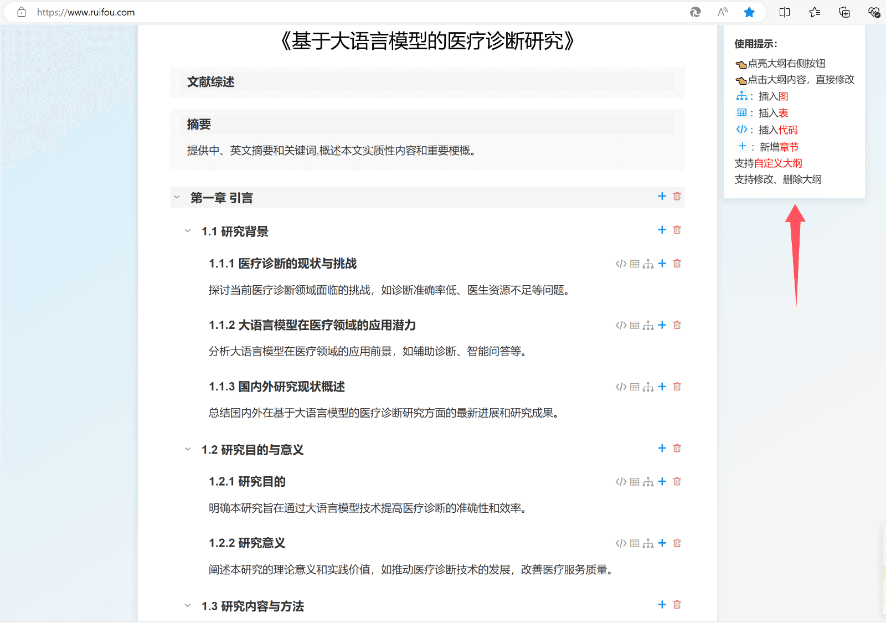886x623 pixels.
Task: Open browser Collections panel
Action: 844,12
